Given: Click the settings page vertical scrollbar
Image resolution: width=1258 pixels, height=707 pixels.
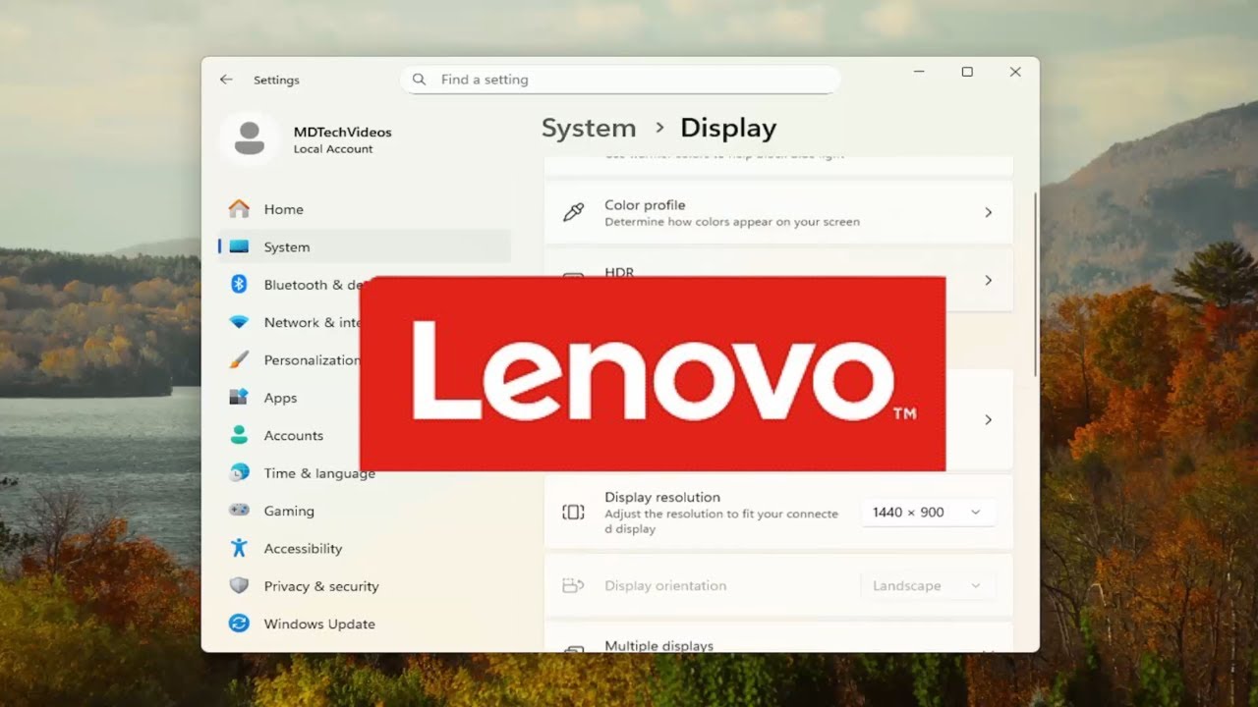Looking at the screenshot, I should point(1035,285).
